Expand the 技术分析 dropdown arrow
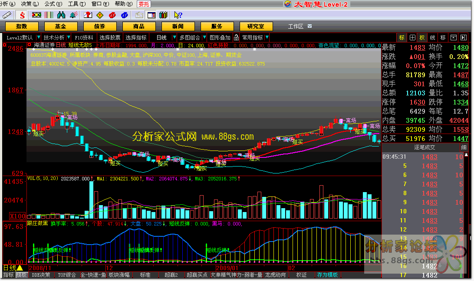The width and height of the screenshot is (474, 281). tap(69, 37)
